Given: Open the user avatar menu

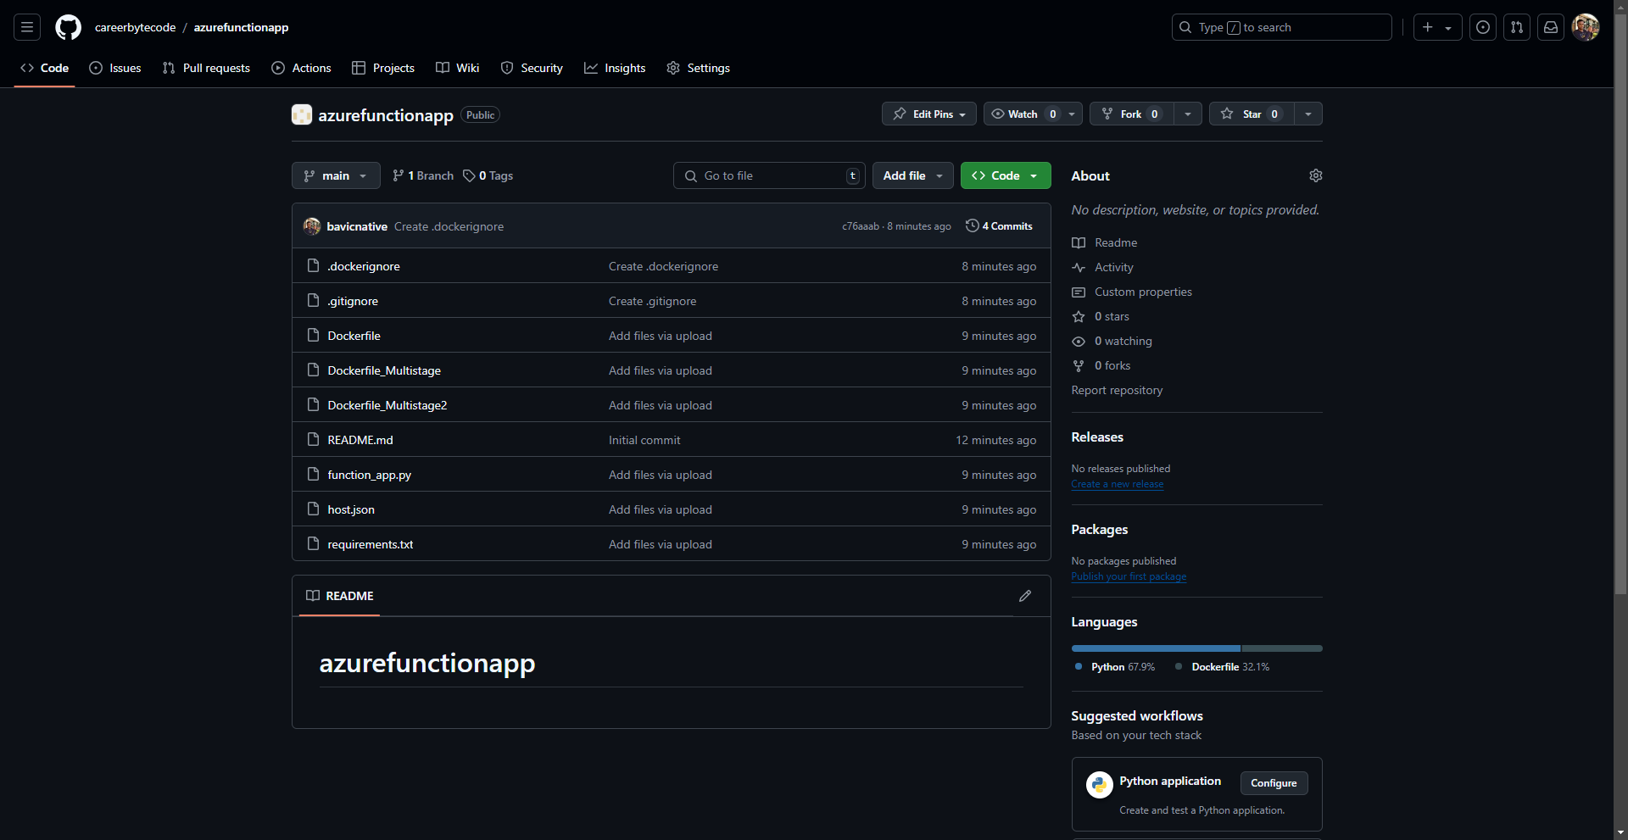Looking at the screenshot, I should (1586, 27).
